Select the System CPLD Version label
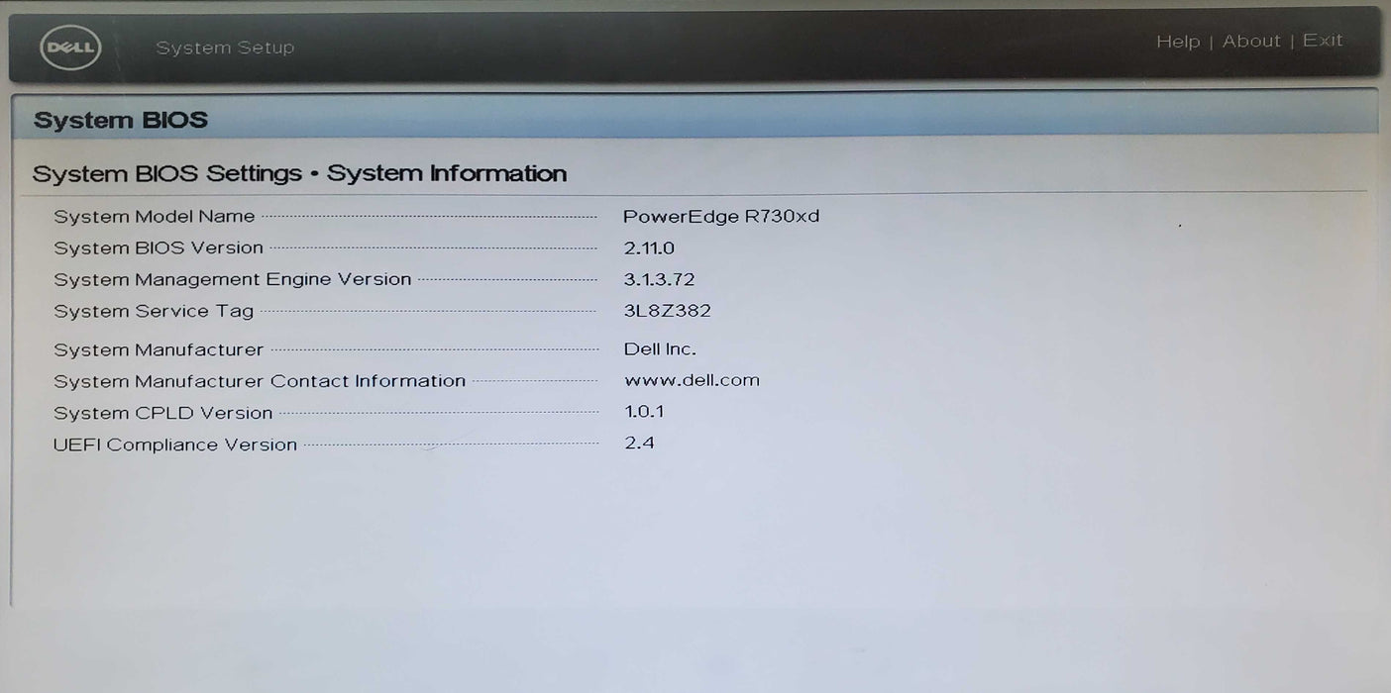The width and height of the screenshot is (1391, 693). pyautogui.click(x=163, y=414)
